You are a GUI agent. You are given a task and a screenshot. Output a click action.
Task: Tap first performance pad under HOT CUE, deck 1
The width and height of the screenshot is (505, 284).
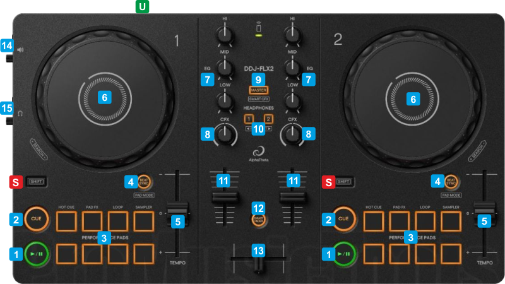pyautogui.click(x=66, y=221)
